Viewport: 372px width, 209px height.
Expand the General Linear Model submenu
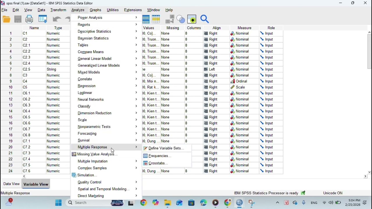click(x=106, y=59)
